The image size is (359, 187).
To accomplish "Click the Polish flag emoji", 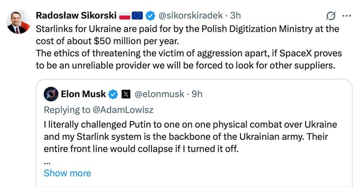I will pos(125,16).
